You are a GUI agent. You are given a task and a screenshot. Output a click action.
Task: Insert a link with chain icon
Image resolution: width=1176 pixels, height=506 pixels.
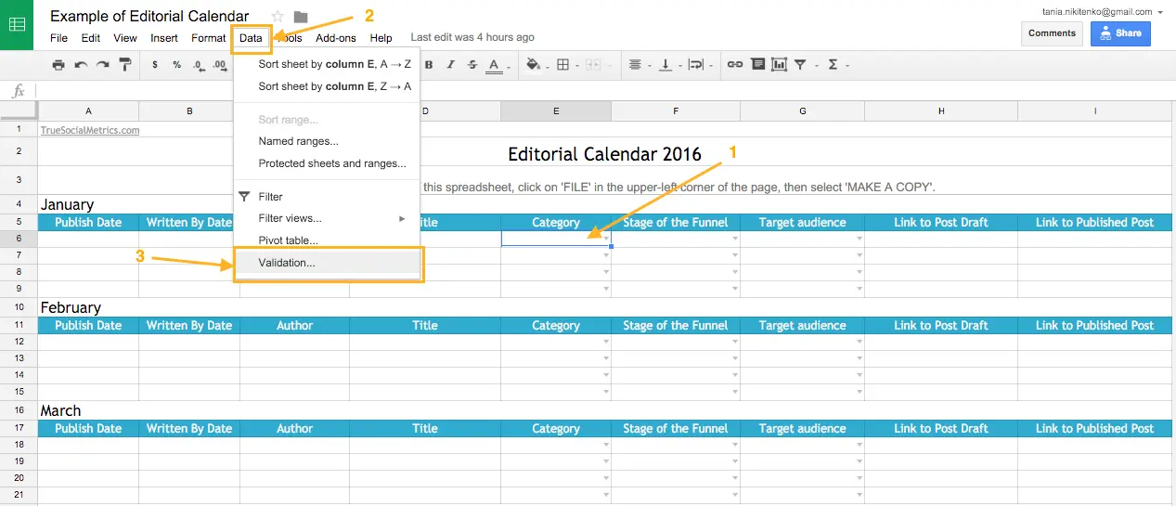(734, 65)
